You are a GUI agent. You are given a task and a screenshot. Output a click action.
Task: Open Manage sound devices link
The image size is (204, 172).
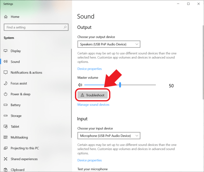click(93, 105)
